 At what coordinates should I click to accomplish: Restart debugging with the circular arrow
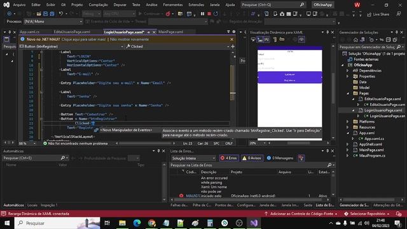[x=216, y=14]
